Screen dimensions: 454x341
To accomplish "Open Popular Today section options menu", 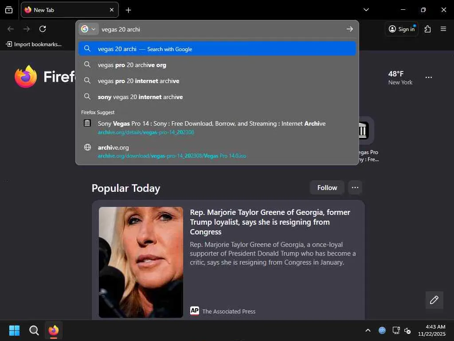I will coord(355,188).
